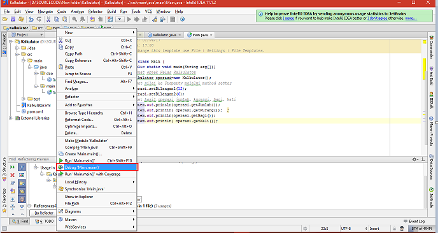Click the Hector inspector icon in status bar
This screenshot has height=233, width=438.
402,229
